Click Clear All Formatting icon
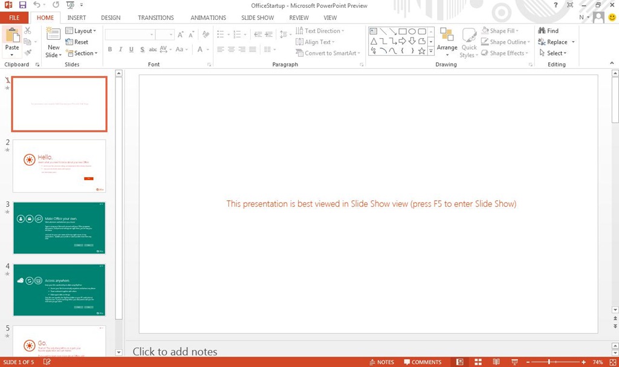The width and height of the screenshot is (619, 367). 206,34
